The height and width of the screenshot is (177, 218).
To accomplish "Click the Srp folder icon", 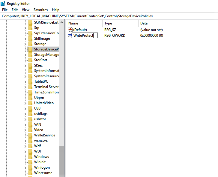I will [31, 28].
